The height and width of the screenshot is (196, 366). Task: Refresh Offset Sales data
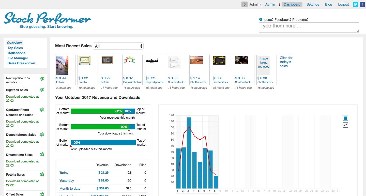(42, 194)
